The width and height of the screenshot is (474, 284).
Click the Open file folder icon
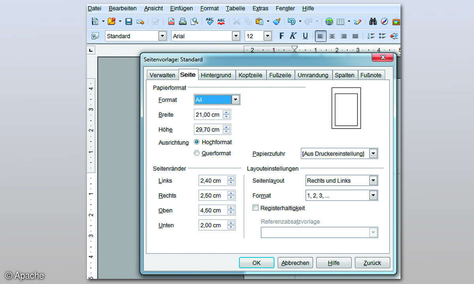(x=112, y=21)
